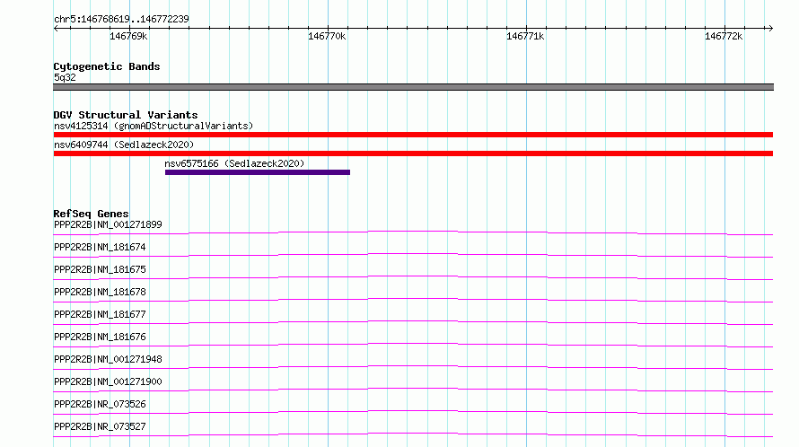Click the left arrow end of the ruler
Viewport: 799px width, 447px height.
56,28
